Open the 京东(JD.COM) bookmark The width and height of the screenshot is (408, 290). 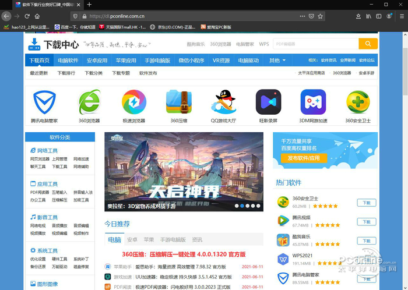(x=173, y=27)
